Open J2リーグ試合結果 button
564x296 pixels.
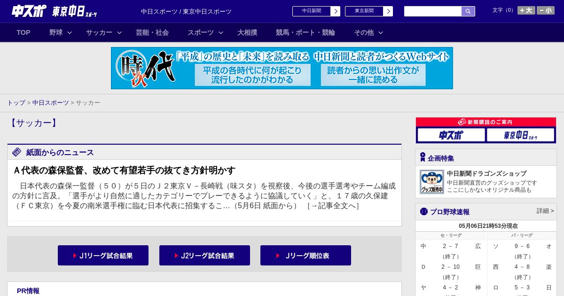click(204, 256)
